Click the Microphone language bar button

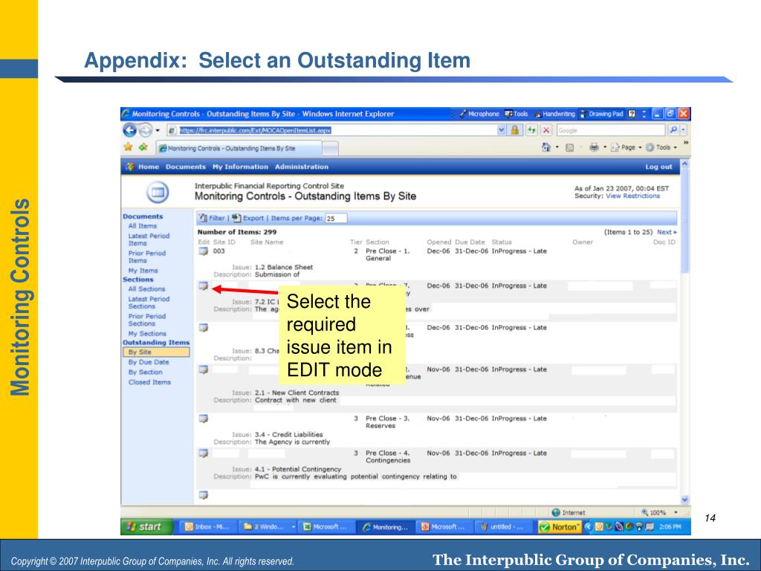pos(479,114)
